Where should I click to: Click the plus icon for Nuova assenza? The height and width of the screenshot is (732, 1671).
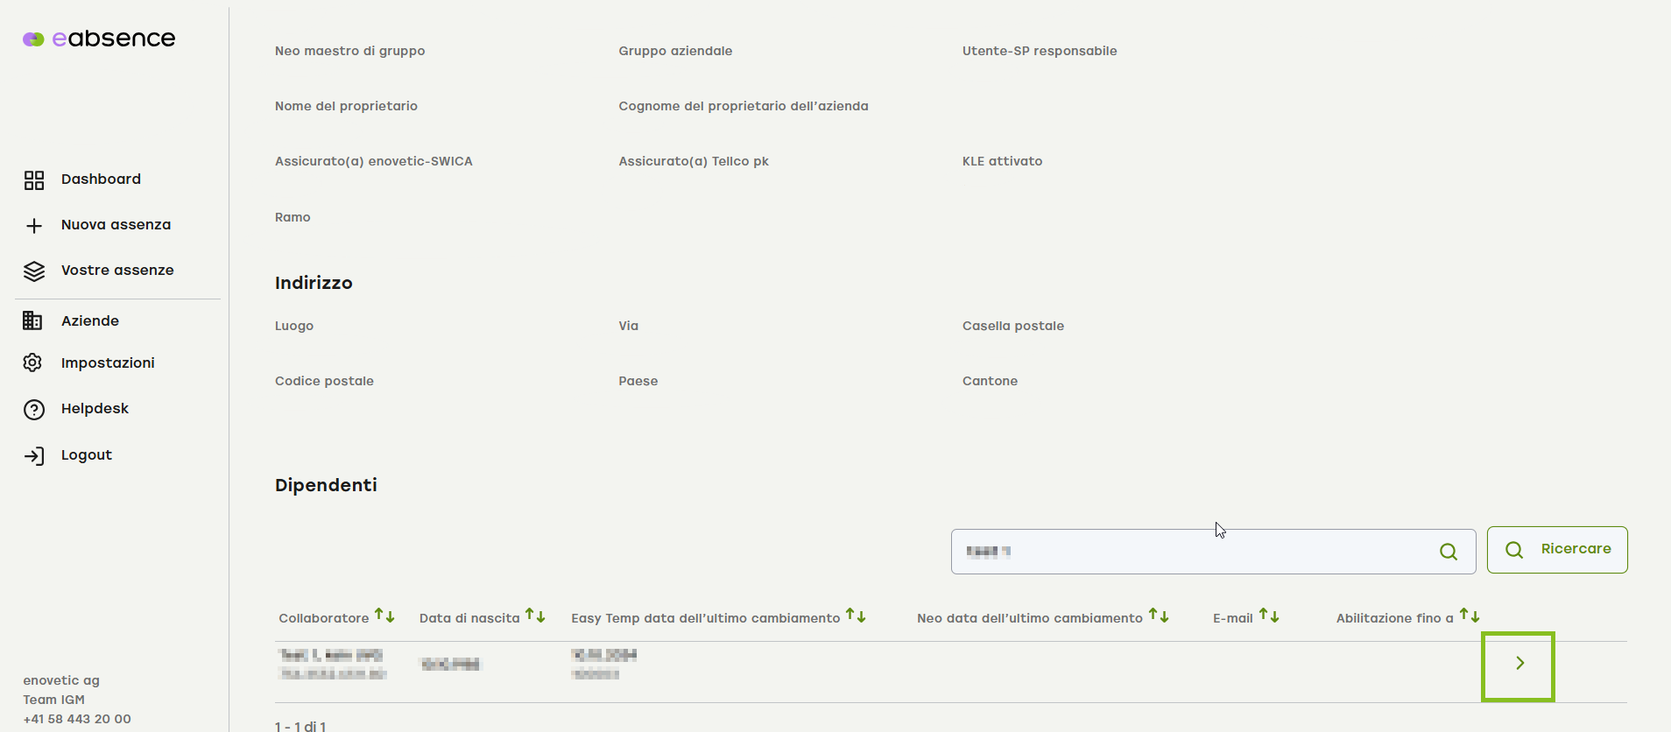tap(34, 226)
